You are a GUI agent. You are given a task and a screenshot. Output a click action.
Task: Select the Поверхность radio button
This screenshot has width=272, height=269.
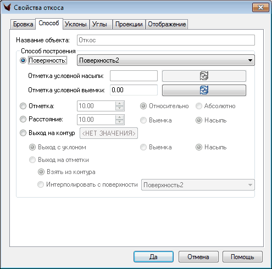pos(23,60)
